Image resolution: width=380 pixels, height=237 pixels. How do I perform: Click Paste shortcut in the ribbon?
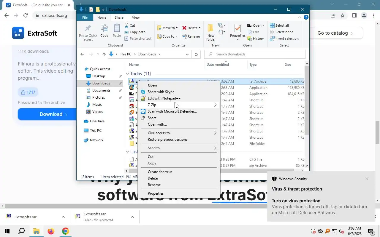(x=138, y=39)
